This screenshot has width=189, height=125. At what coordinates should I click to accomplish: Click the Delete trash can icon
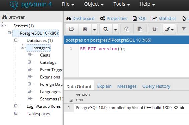[154, 29]
